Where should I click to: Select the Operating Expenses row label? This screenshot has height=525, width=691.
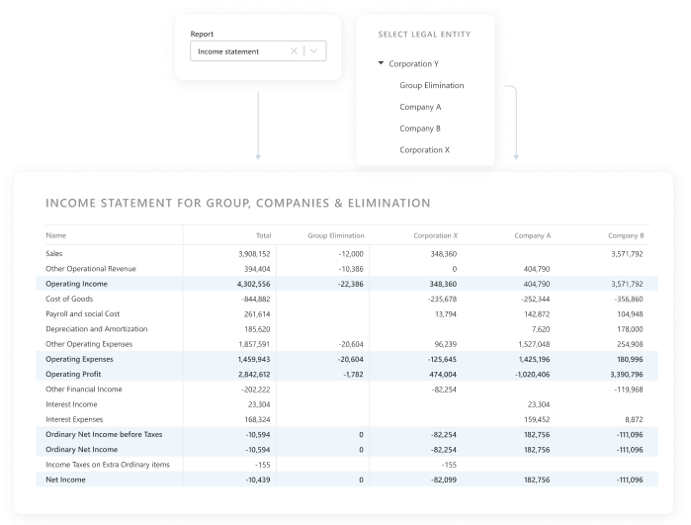click(x=79, y=359)
